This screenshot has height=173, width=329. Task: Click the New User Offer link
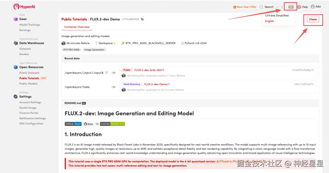click(x=246, y=7)
